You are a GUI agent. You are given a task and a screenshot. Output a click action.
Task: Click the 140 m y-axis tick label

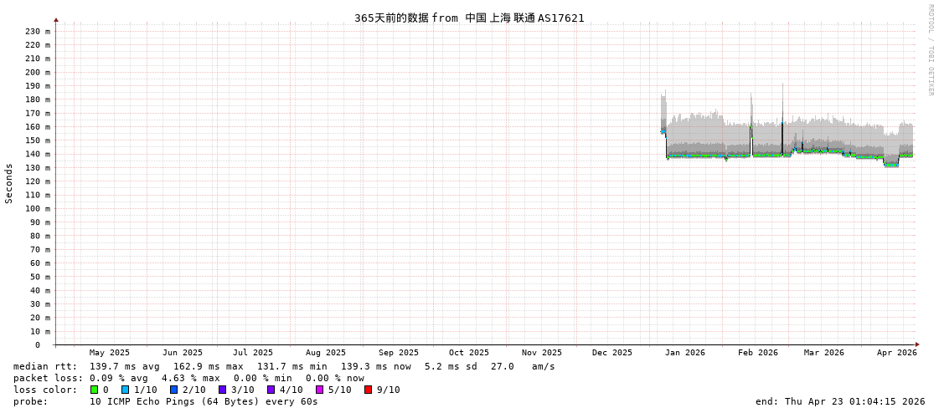pos(37,154)
